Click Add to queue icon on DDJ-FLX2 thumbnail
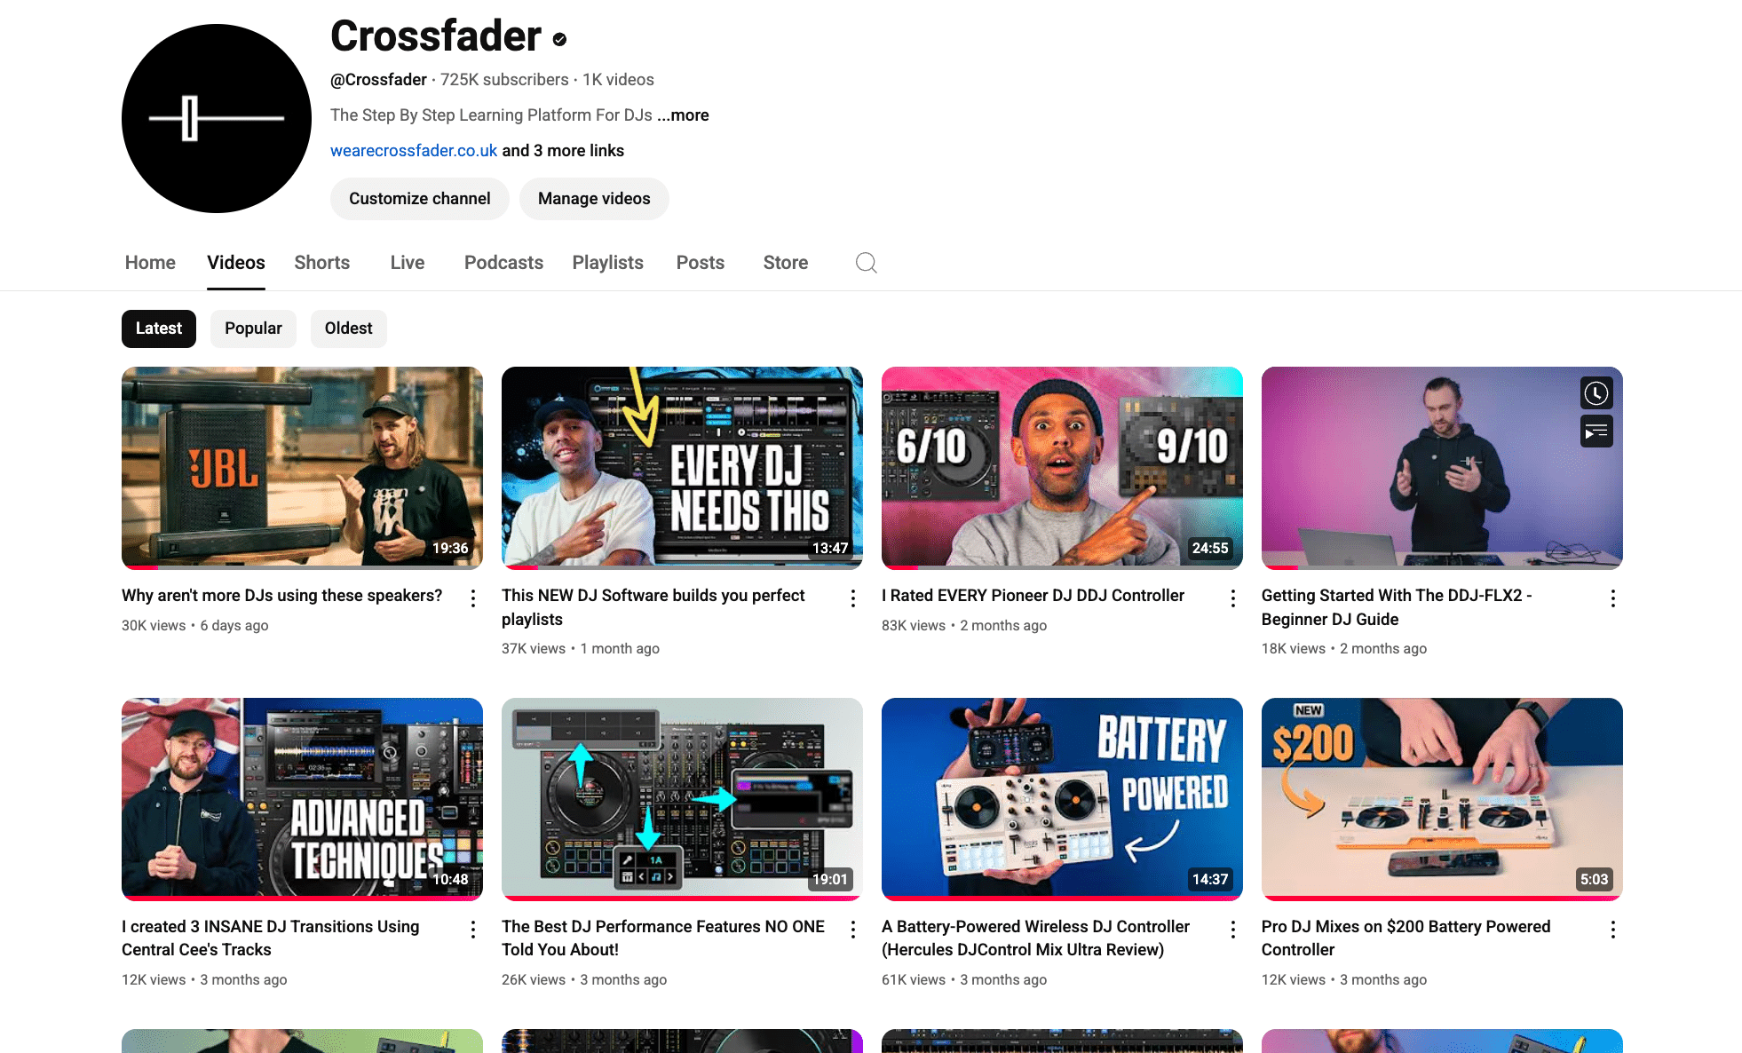The width and height of the screenshot is (1742, 1053). tap(1596, 431)
